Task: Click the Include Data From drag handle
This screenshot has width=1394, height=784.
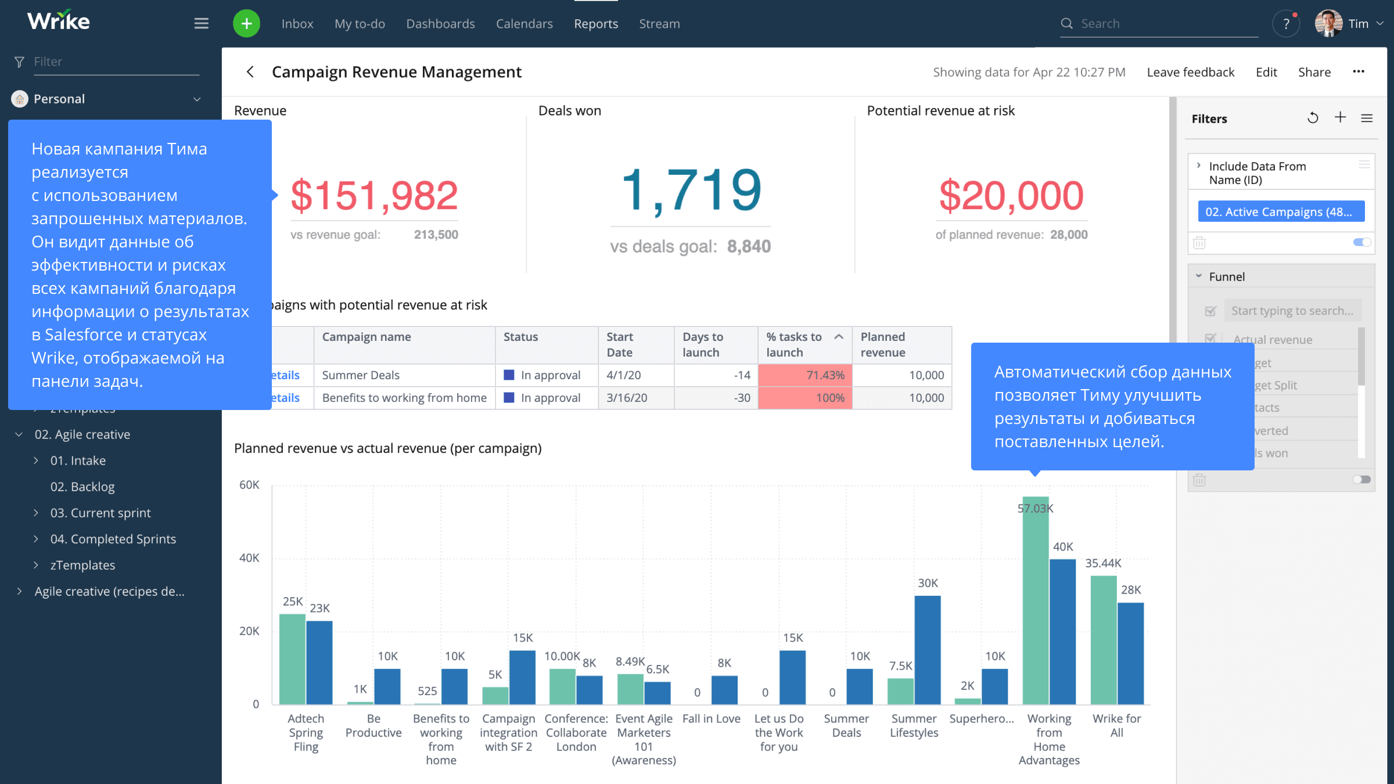Action: tap(1364, 165)
